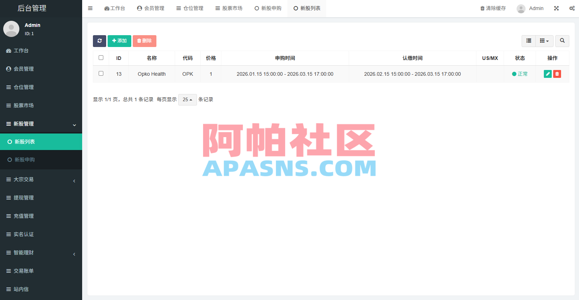Select 新股申购 in the sidebar submenu
This screenshot has width=579, height=300.
pos(41,160)
